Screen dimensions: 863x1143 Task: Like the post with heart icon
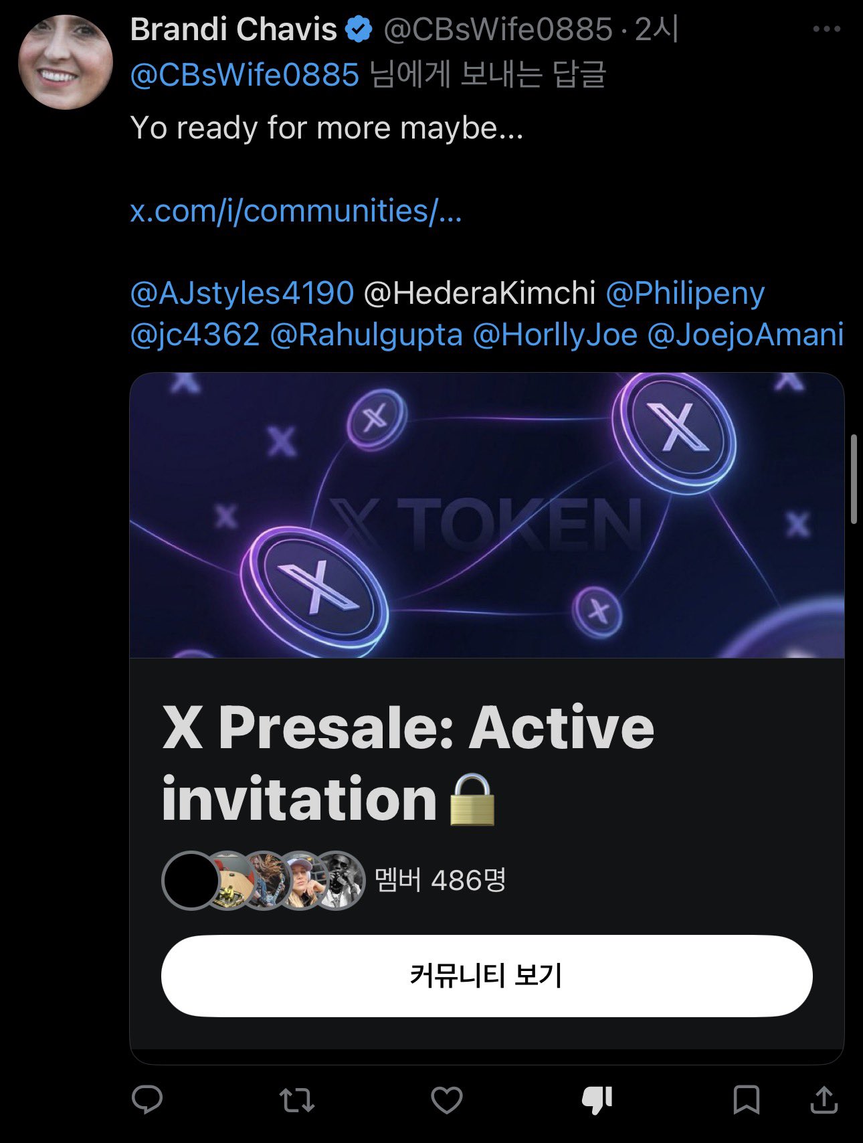pos(447,1100)
